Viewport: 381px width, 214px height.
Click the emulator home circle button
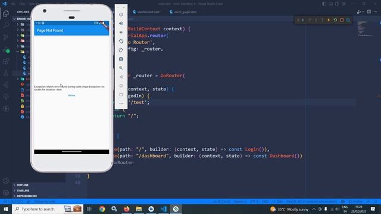pos(121,86)
